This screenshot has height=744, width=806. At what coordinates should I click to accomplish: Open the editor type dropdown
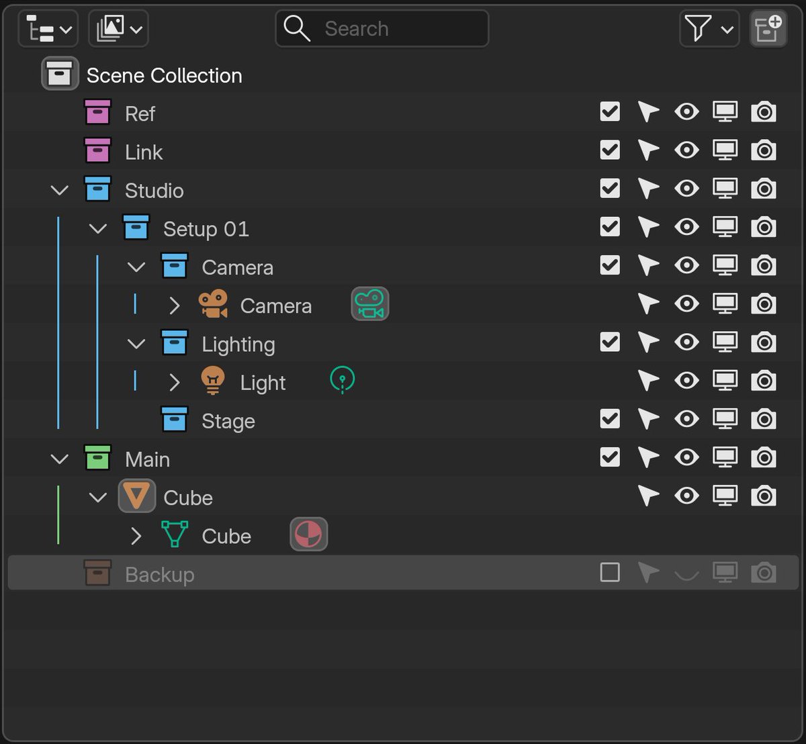point(48,29)
